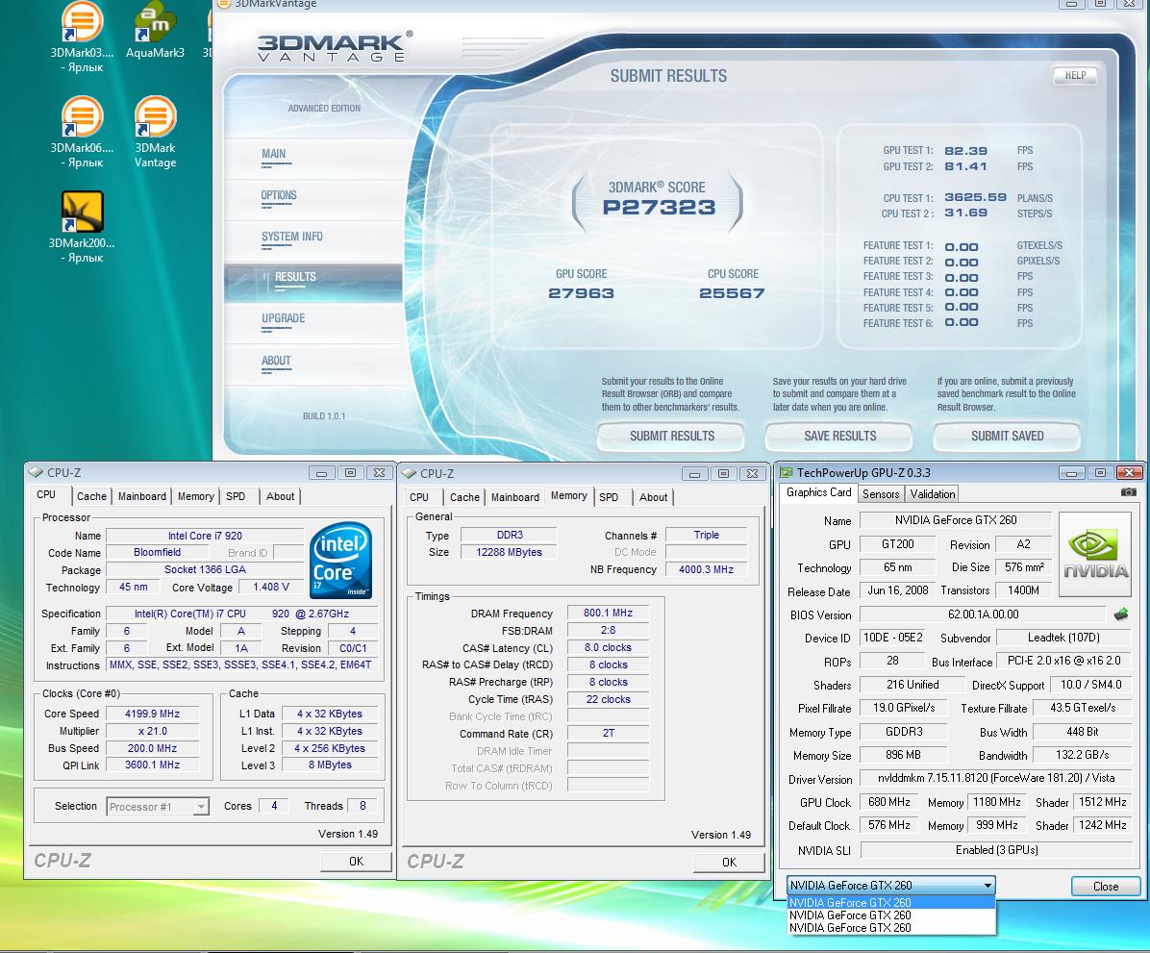Select the third GeForce GTX 260 list entry
This screenshot has height=953, width=1150.
pos(890,927)
